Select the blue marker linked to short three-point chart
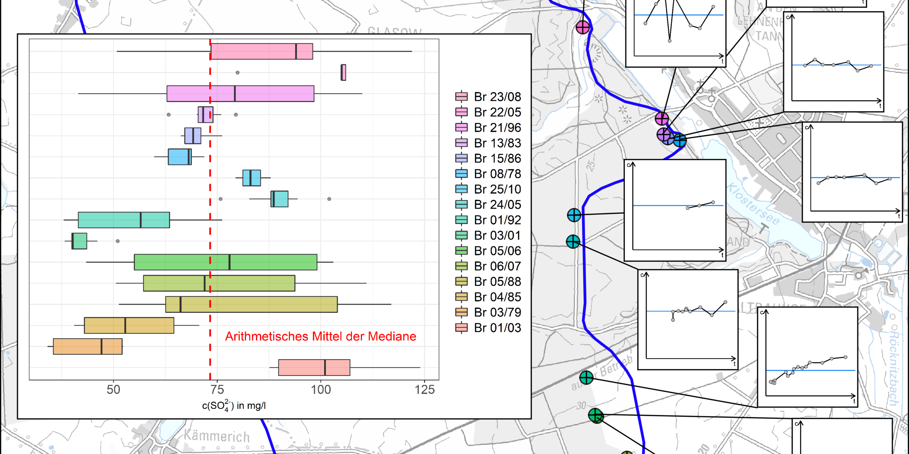The image size is (909, 454). (x=574, y=215)
